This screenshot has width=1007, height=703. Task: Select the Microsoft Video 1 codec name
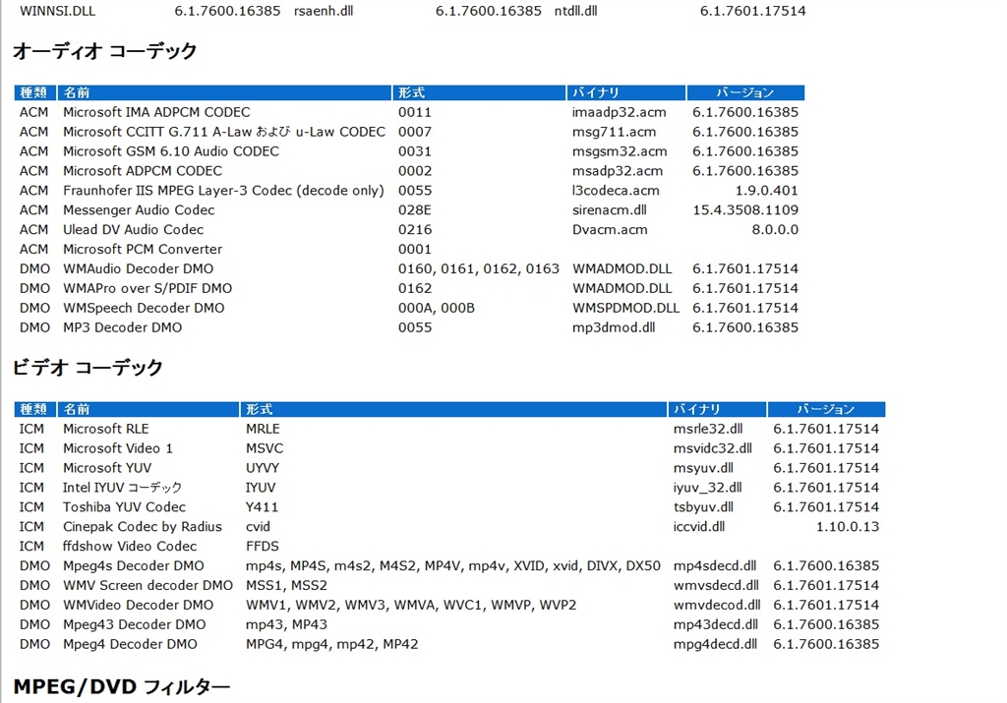118,448
